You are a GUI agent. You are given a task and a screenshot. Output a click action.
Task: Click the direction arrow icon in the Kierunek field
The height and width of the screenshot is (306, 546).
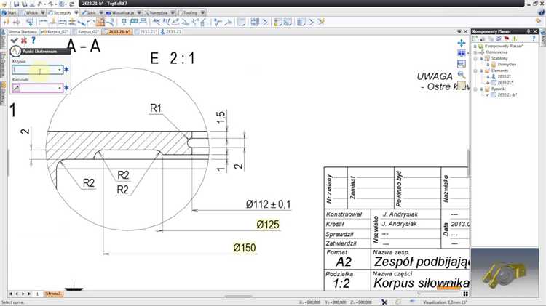[16, 89]
